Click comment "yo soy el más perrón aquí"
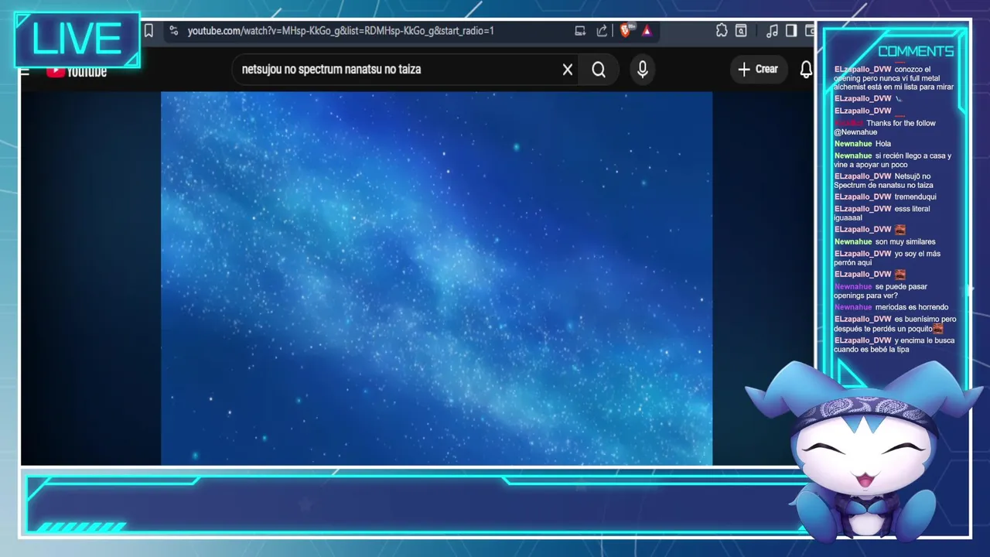990x557 pixels. pyautogui.click(x=887, y=258)
